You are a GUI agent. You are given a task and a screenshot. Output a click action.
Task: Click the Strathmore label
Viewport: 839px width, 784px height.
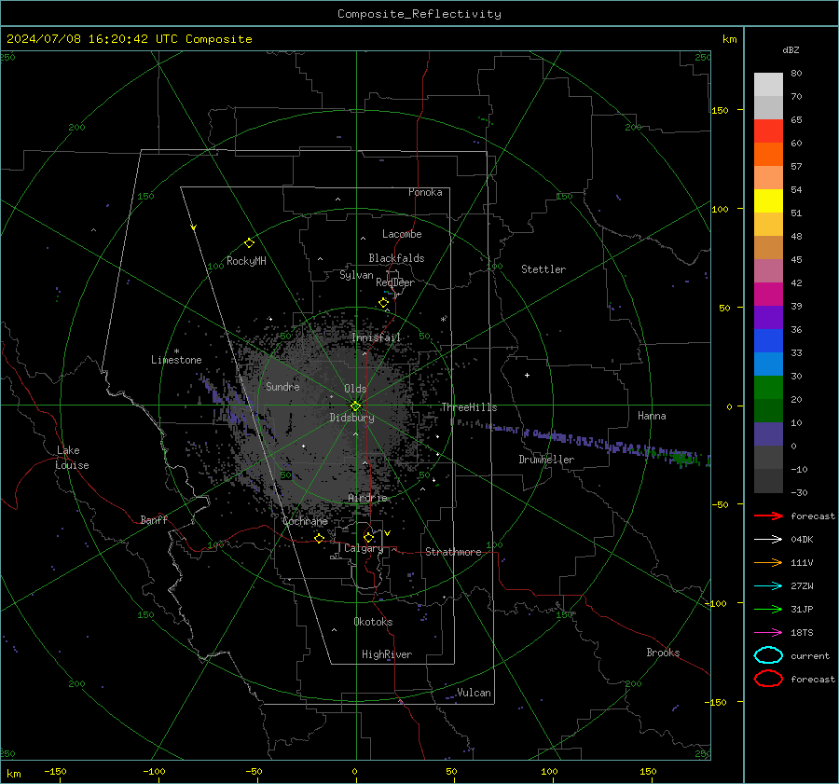click(x=453, y=552)
